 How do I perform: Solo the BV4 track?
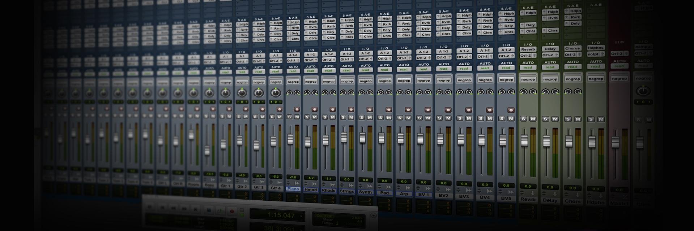click(481, 118)
